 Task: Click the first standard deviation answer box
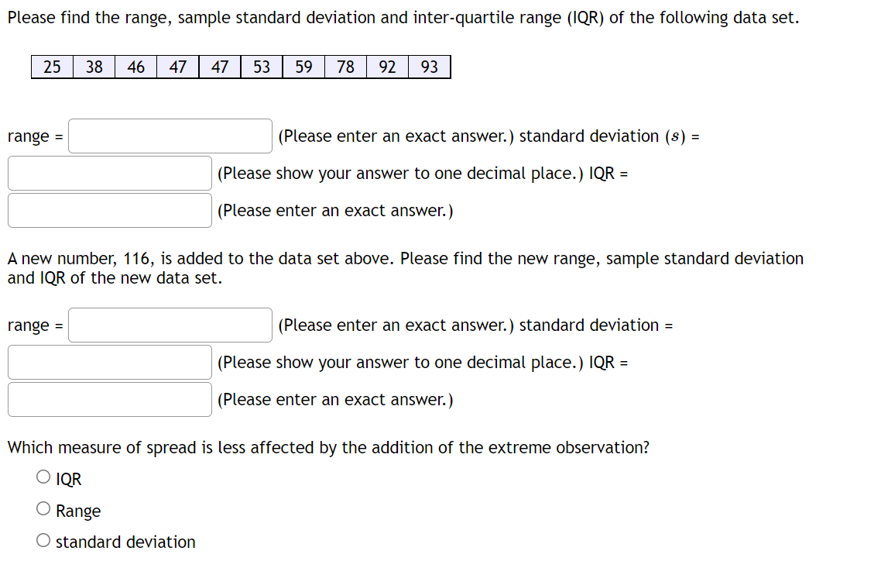(x=109, y=173)
